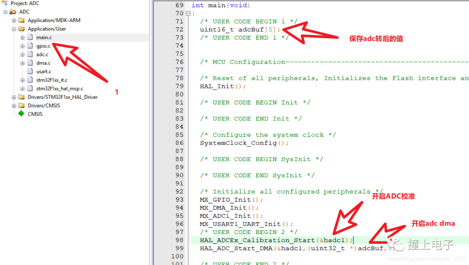
Task: Select the gpio.c file icon
Action: 30,46
